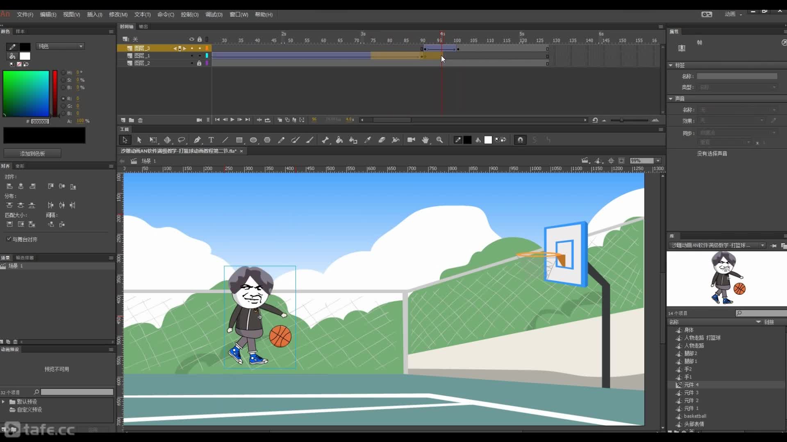Screen dimensions: 787x442
Task: Select the Bone tool
Action: coord(325,140)
